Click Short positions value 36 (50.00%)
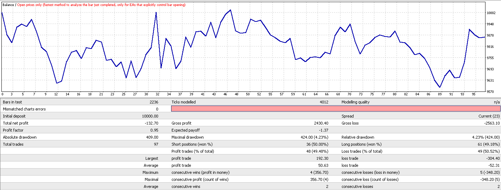Screen dimensions: 501x190 tap(317, 144)
